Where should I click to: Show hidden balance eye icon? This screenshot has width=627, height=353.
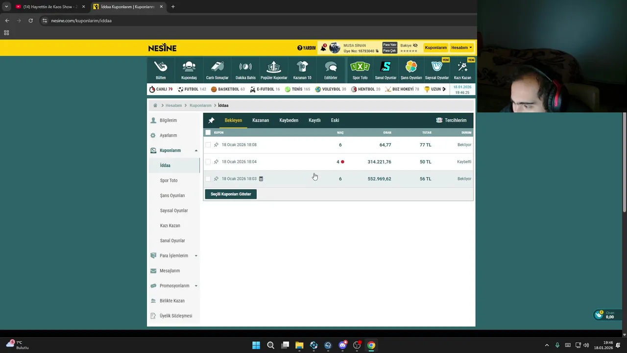click(x=415, y=45)
